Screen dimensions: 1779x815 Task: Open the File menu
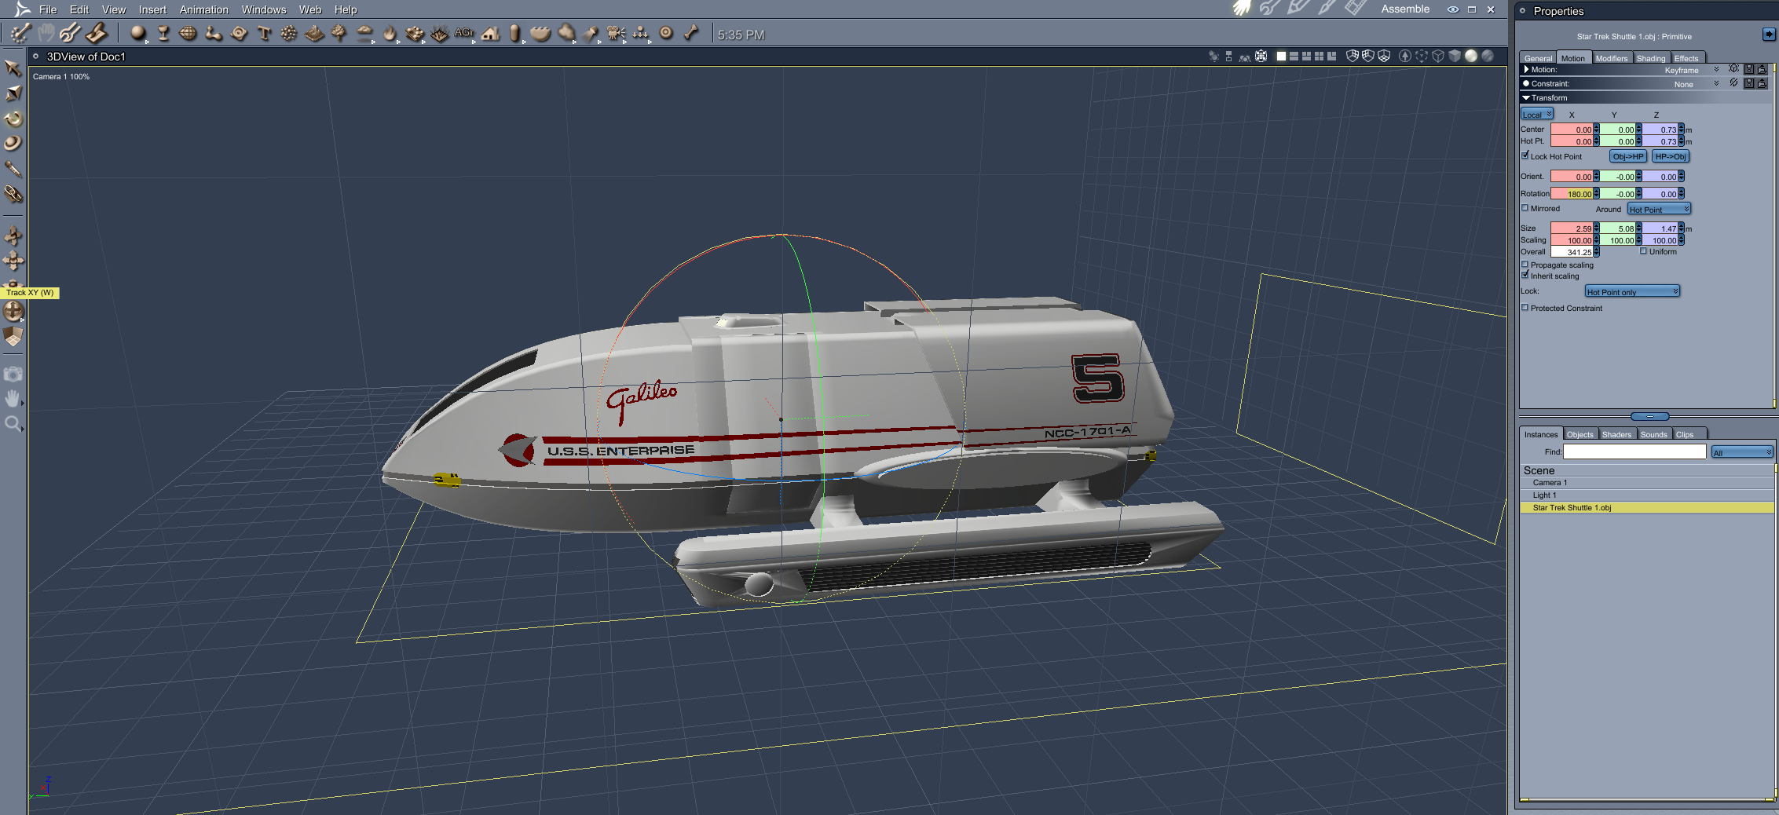click(48, 9)
